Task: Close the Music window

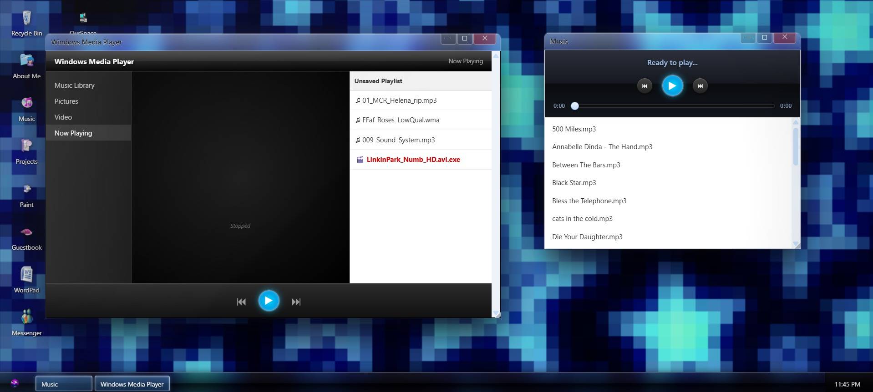Action: pos(785,38)
